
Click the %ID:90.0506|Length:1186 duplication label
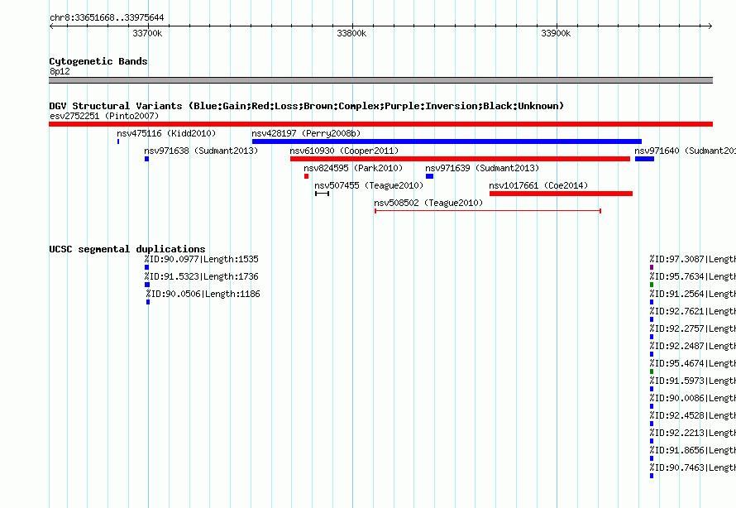pyautogui.click(x=203, y=294)
